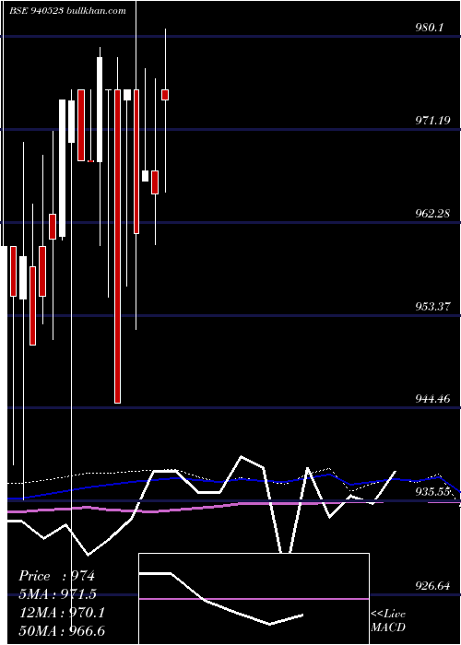Viewport: 461px width, 645px height.
Task: Click the MACD inset chart box
Action: (254, 599)
